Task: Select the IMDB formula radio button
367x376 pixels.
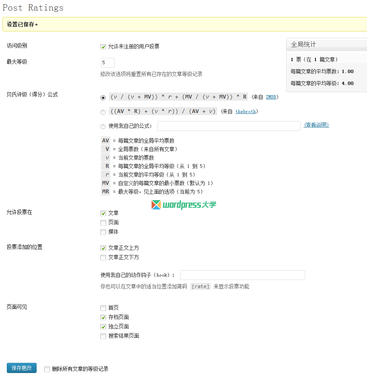Action: pos(103,97)
